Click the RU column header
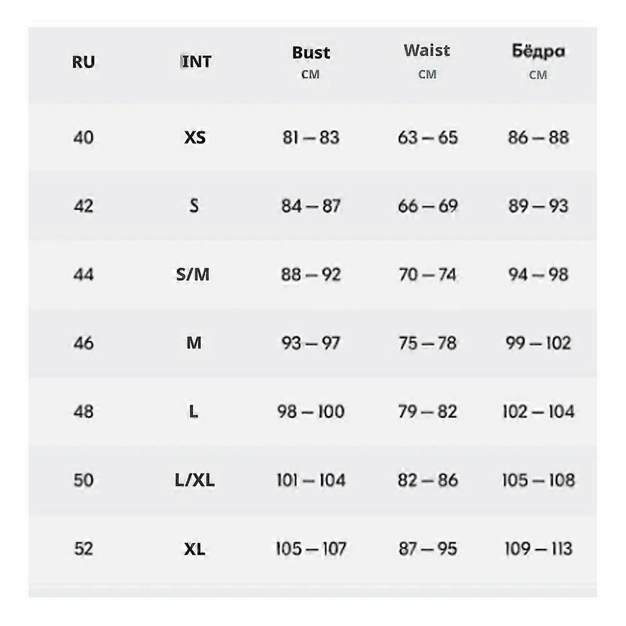This screenshot has height=626, width=626. coord(83,62)
